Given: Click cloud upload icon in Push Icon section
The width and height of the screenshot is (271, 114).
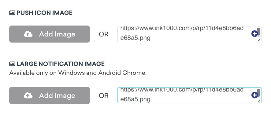Looking at the screenshot, I should pyautogui.click(x=28, y=34).
